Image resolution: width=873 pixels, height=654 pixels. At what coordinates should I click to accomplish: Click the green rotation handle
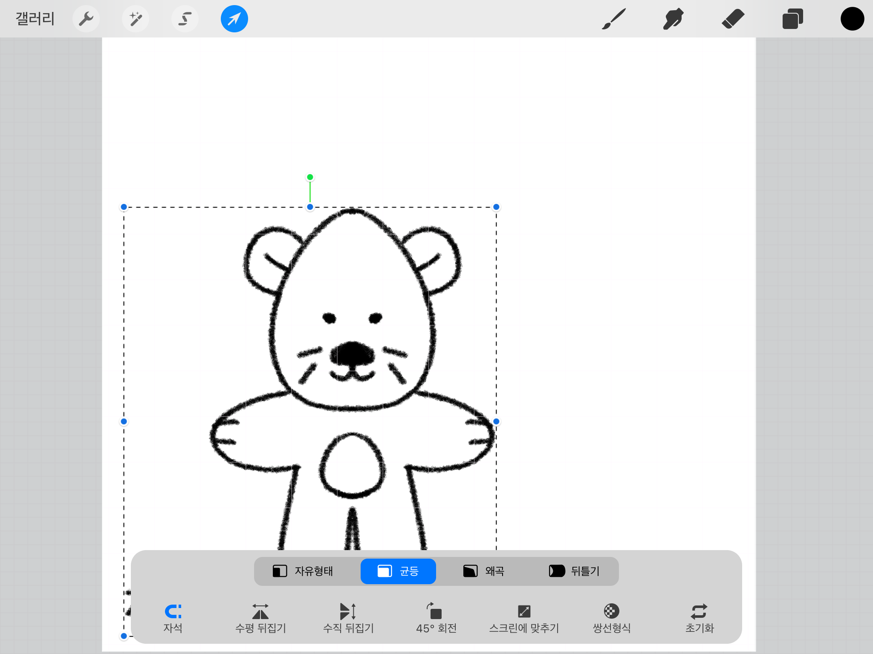[x=310, y=177]
